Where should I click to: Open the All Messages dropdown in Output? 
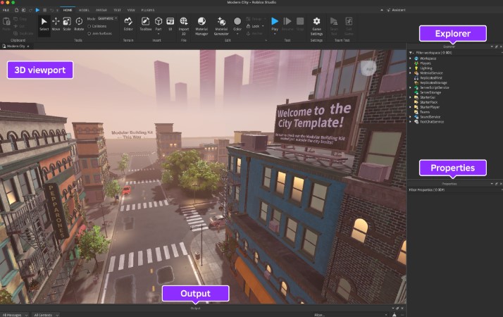click(x=15, y=315)
